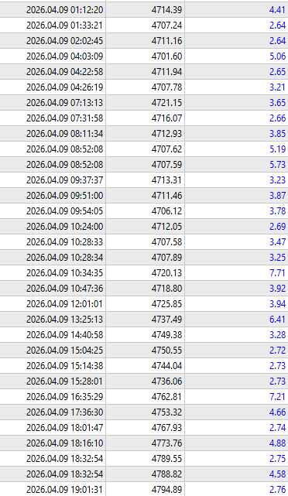Click the timestamp 2026.04.09 01:33:21
Image resolution: width=288 pixels, height=496 pixels.
[x=64, y=26]
